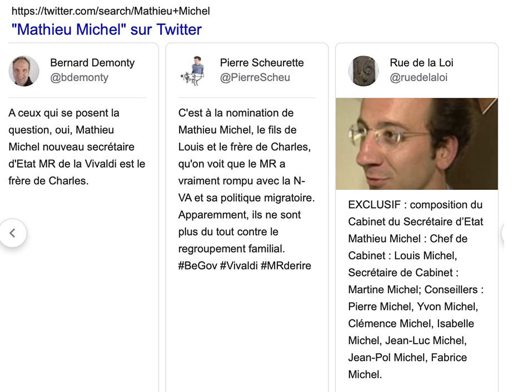Screen dimensions: 518x392
Task: Open the Rue de la Loi account name
Action: (x=421, y=63)
